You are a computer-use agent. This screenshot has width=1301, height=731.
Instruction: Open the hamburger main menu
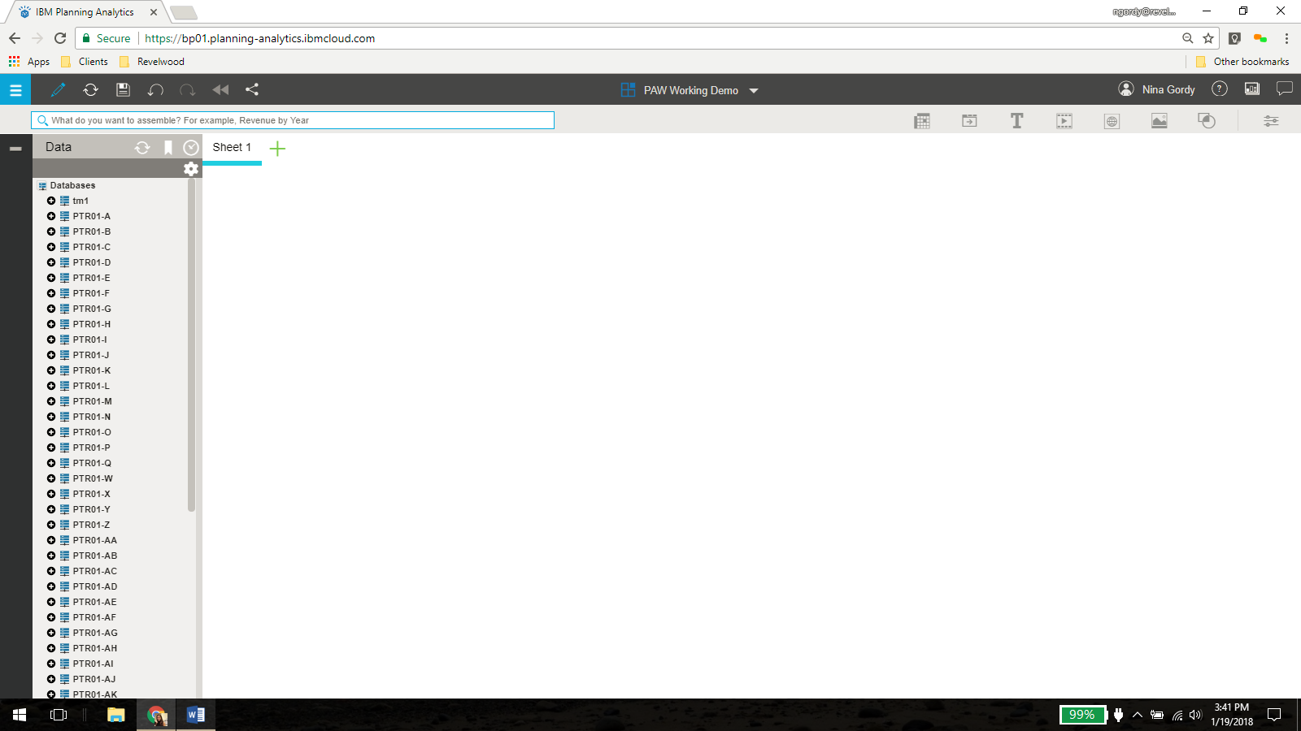pyautogui.click(x=15, y=90)
